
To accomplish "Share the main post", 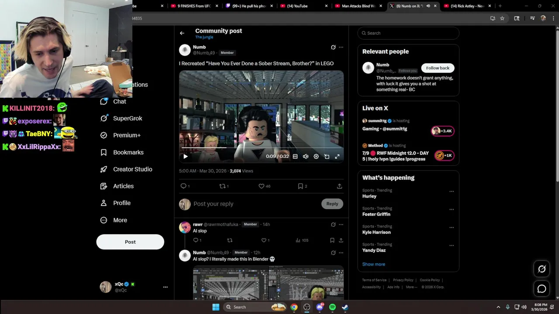I will pyautogui.click(x=339, y=186).
